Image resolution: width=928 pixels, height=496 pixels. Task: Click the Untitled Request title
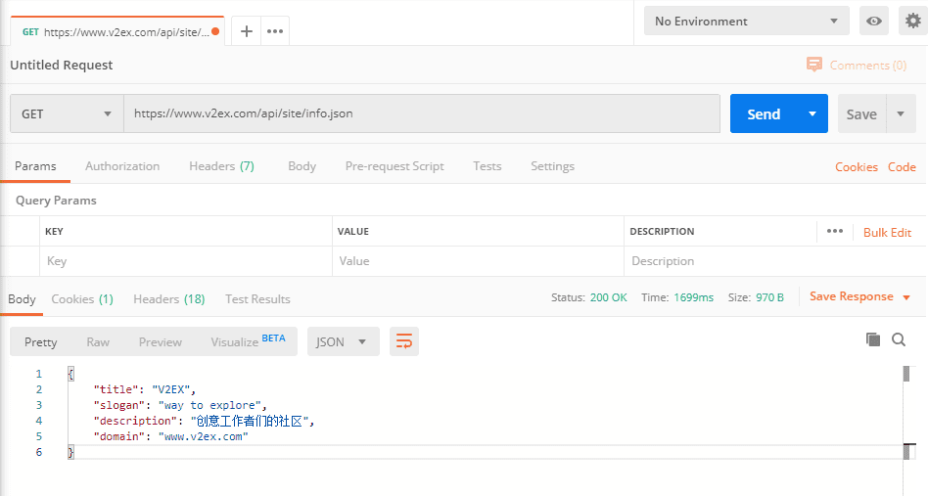pyautogui.click(x=62, y=65)
